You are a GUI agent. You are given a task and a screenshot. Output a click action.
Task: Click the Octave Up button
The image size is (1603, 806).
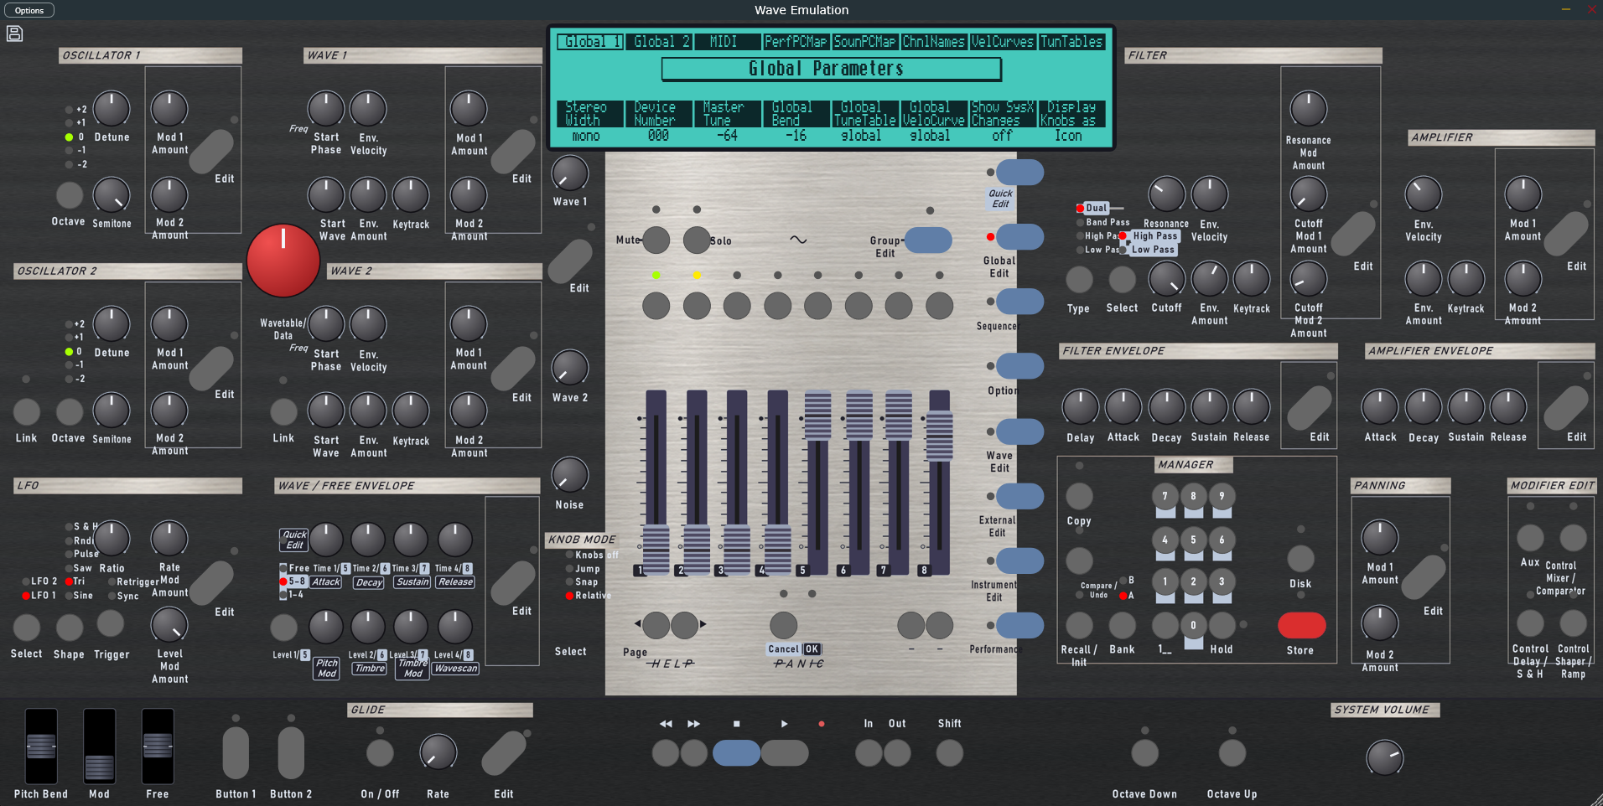tap(1232, 752)
